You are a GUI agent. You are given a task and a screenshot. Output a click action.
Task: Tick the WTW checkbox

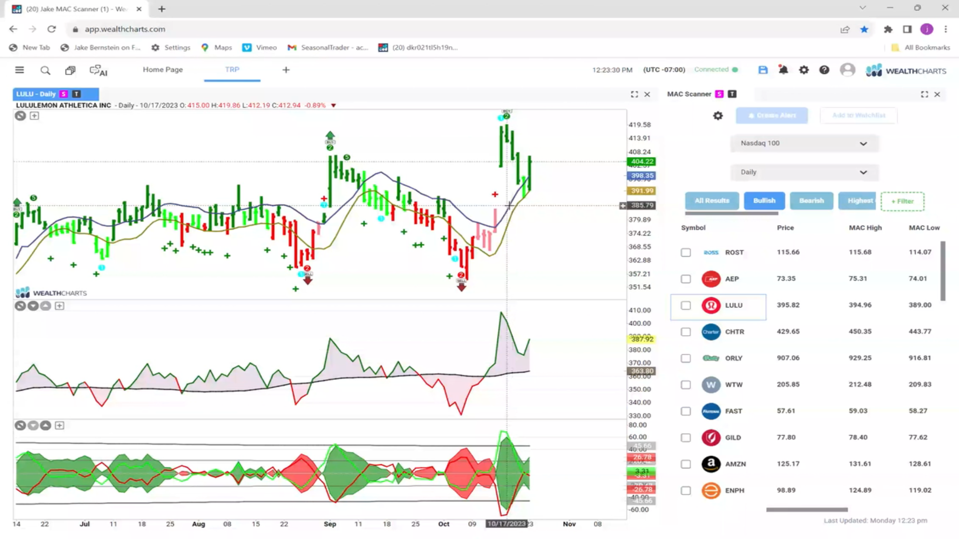(686, 385)
